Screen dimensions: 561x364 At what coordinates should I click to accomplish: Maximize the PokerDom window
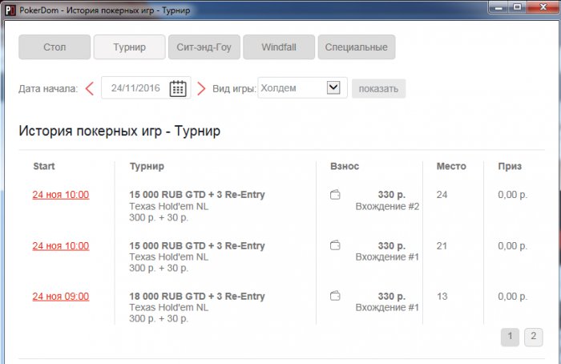tap(518, 6)
